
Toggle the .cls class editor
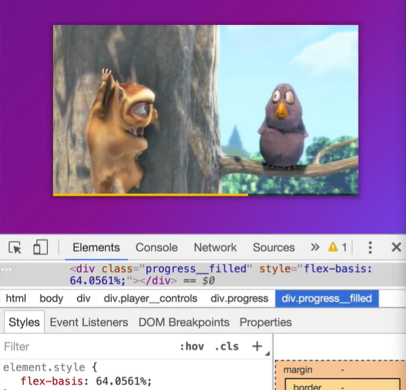point(227,347)
